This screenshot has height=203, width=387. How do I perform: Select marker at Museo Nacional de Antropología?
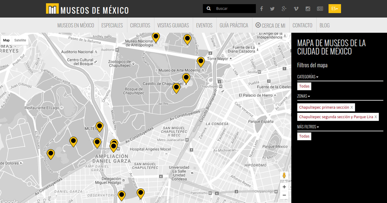[x=156, y=37]
